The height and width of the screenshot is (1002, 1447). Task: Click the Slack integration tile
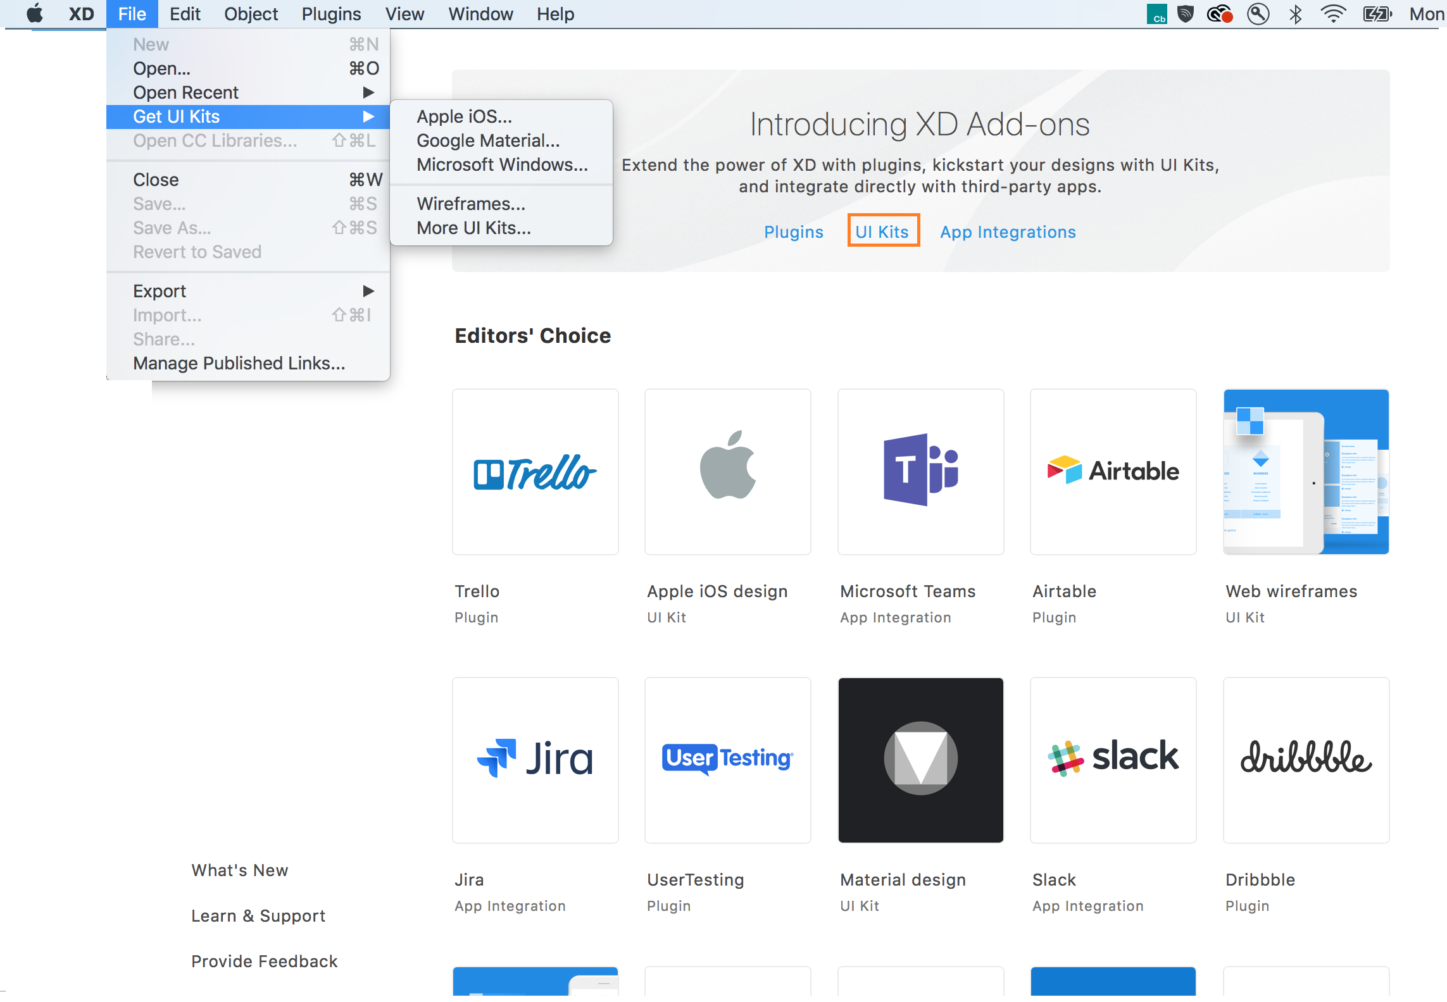[x=1113, y=760]
